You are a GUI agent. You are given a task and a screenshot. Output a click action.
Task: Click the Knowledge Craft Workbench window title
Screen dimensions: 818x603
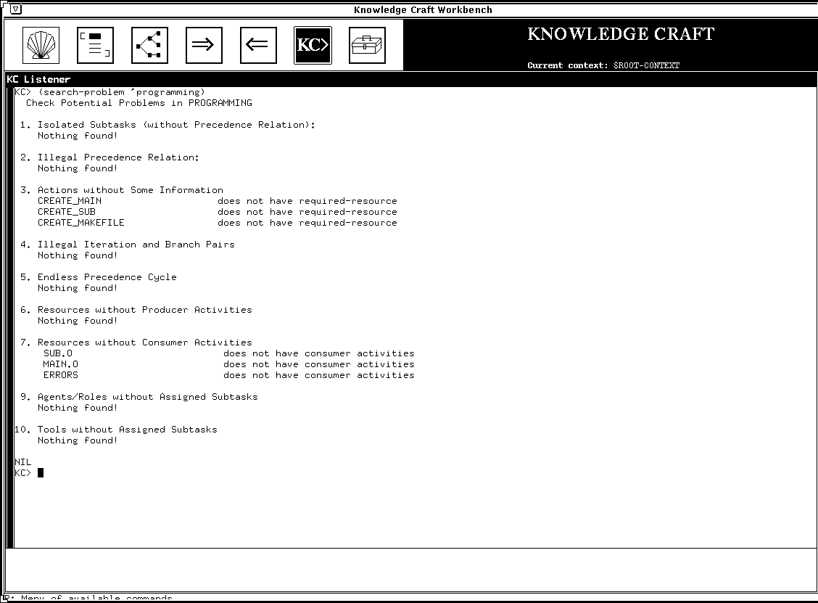pyautogui.click(x=423, y=9)
